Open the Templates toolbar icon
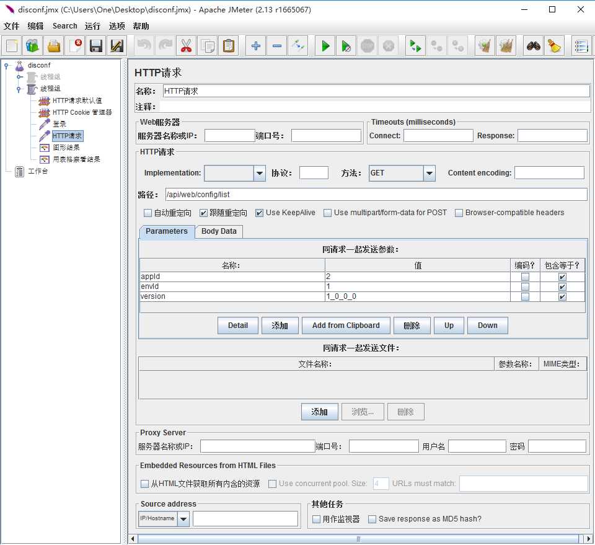Viewport: 595px width, 545px height. click(33, 46)
